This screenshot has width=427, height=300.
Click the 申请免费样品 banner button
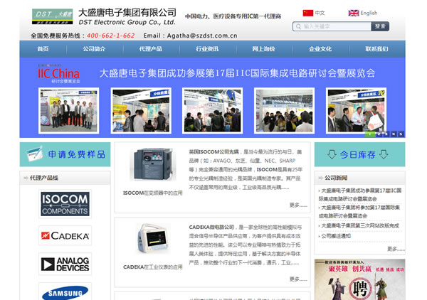[65, 154]
